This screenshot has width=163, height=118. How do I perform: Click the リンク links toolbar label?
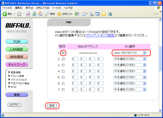(x=156, y=14)
